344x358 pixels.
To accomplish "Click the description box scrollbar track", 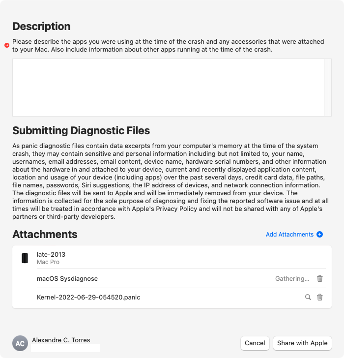I will click(x=328, y=88).
